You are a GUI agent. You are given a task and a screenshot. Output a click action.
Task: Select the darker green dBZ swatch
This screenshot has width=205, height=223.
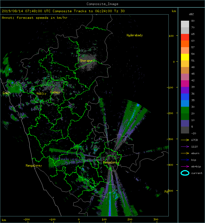[185, 117]
